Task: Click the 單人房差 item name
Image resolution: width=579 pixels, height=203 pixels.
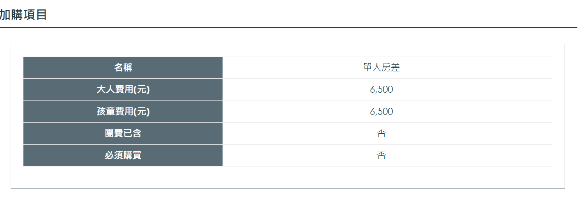Action: click(x=381, y=68)
